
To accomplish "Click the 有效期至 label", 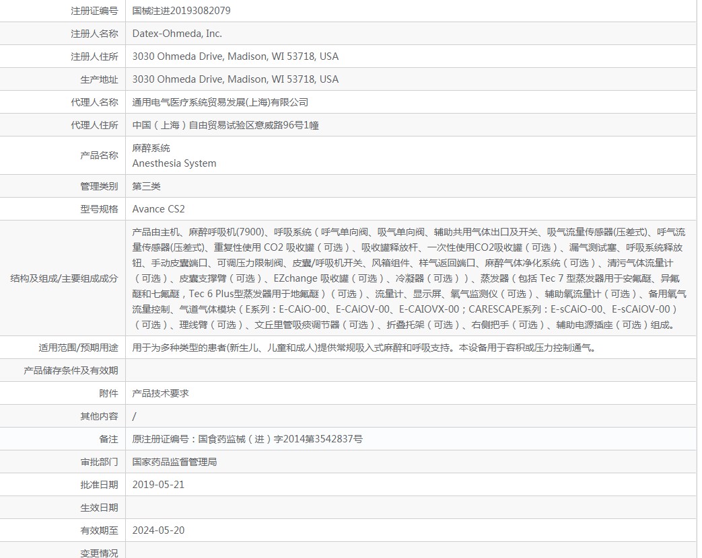I will [x=100, y=530].
